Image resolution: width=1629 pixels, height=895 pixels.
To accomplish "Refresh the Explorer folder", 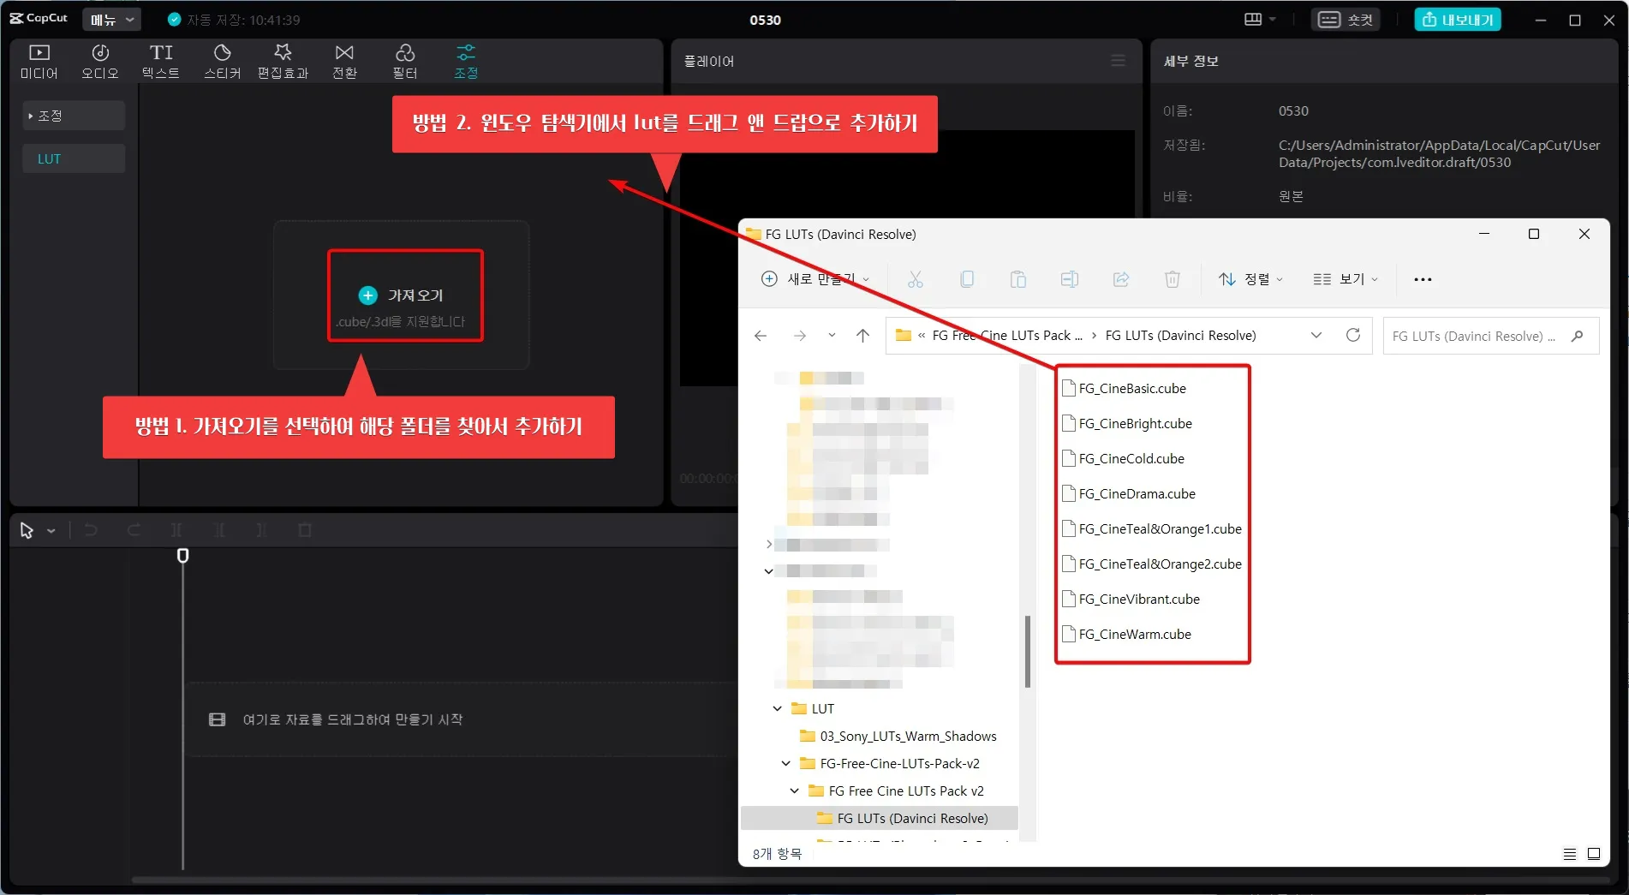I will click(1353, 336).
